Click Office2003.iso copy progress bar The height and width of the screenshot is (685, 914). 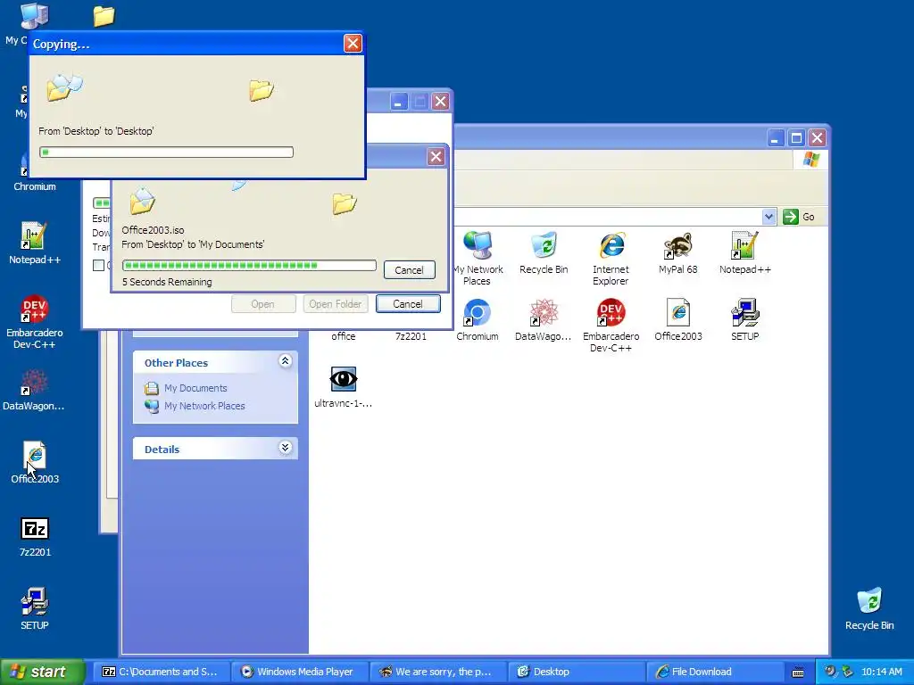pyautogui.click(x=249, y=266)
